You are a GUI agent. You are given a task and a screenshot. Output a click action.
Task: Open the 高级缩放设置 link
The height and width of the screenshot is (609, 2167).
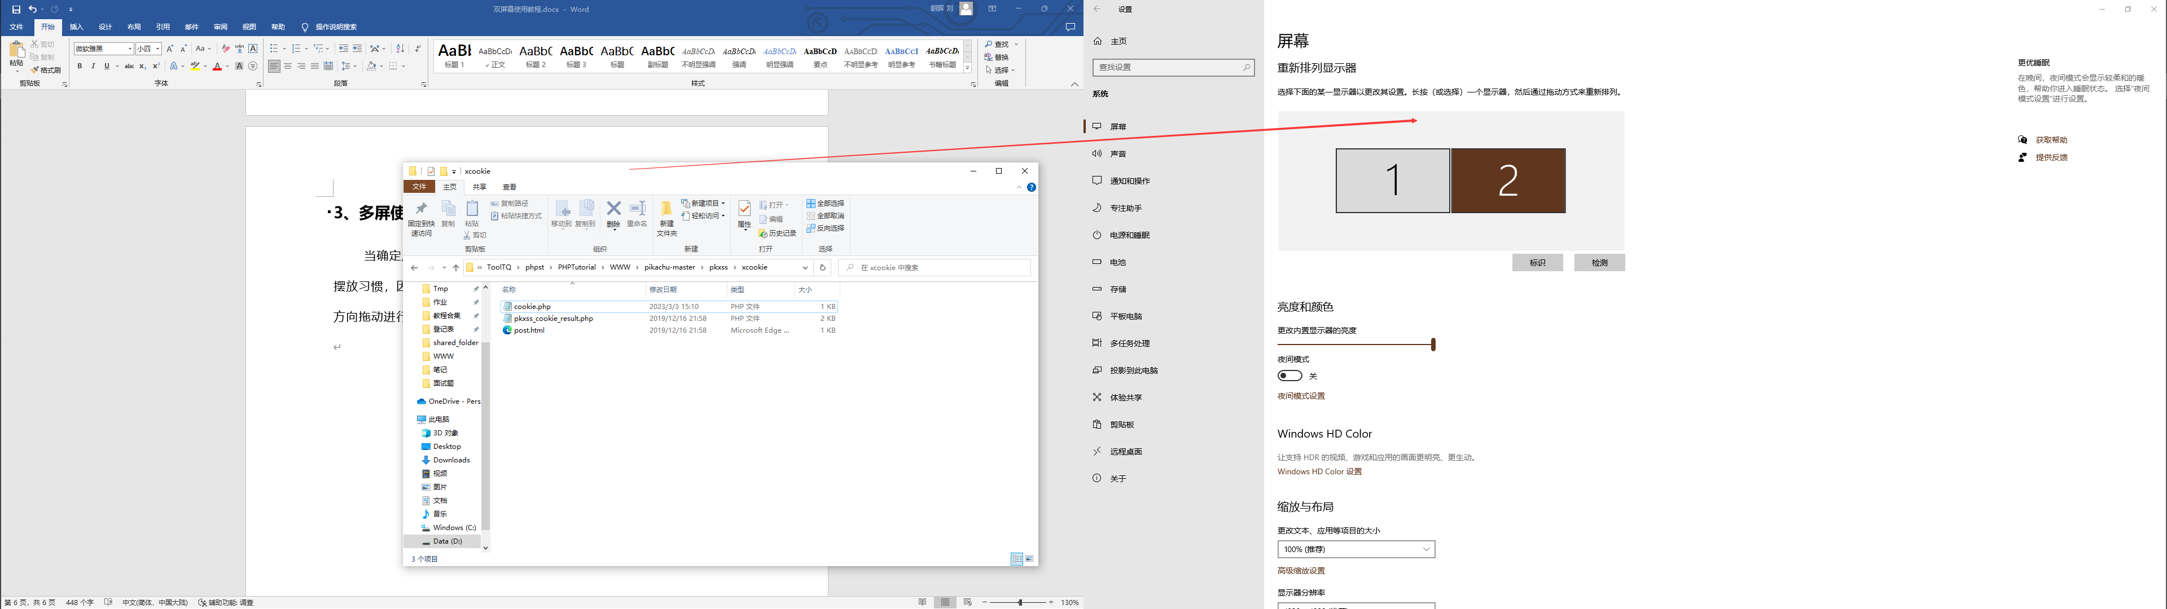point(1301,571)
